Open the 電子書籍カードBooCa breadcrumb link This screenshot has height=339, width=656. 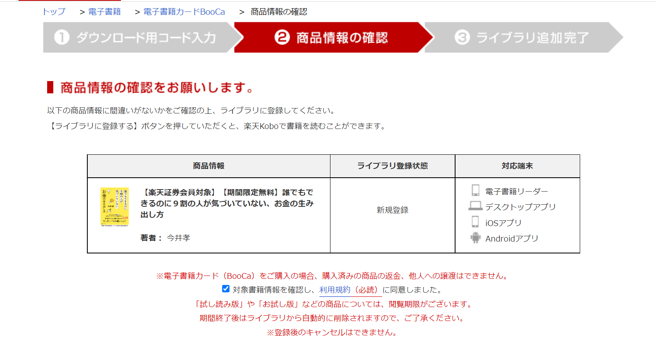coord(184,11)
